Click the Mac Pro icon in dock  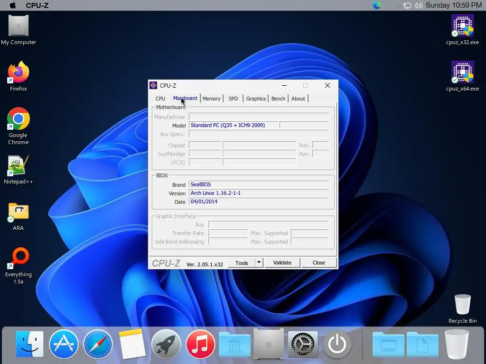click(x=269, y=344)
